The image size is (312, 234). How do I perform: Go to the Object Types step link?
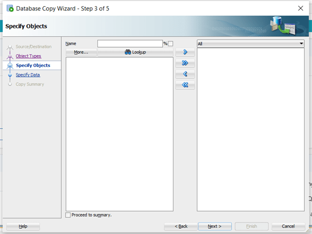click(x=29, y=56)
